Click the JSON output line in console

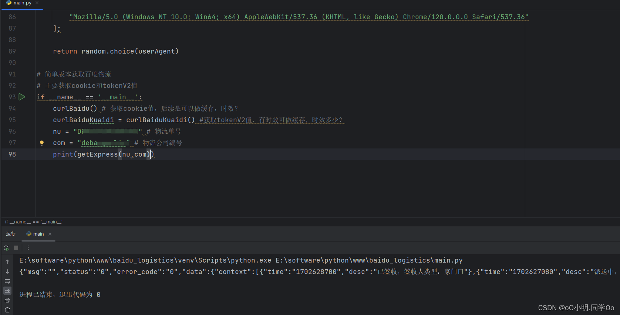pos(318,272)
